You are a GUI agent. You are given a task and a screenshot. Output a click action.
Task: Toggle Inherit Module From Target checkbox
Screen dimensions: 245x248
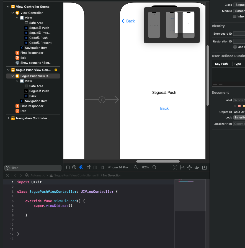click(235, 16)
